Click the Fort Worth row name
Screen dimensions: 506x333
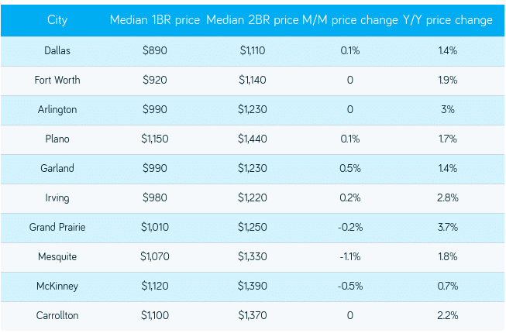57,80
